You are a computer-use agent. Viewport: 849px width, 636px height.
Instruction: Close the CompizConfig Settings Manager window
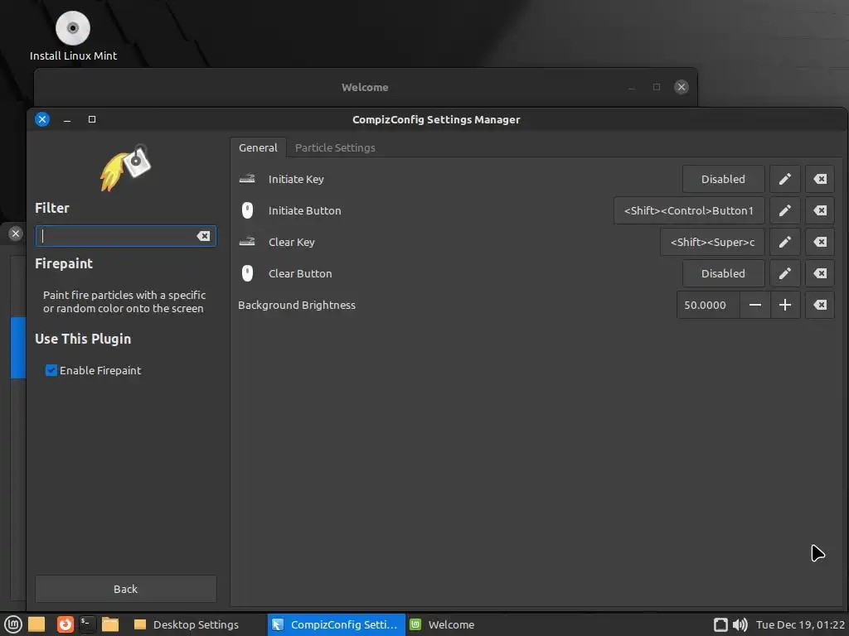42,119
